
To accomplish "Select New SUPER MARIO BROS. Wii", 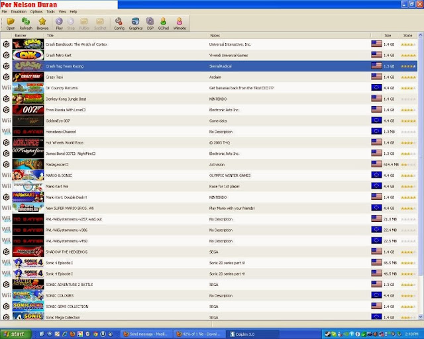I will click(70, 208).
